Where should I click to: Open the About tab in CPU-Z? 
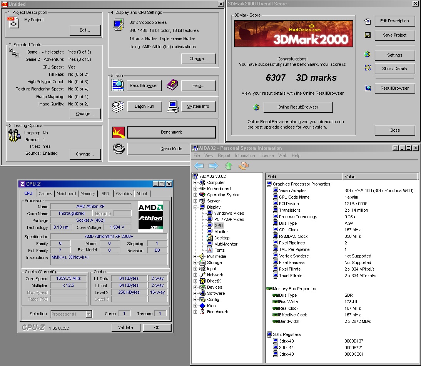[142, 194]
